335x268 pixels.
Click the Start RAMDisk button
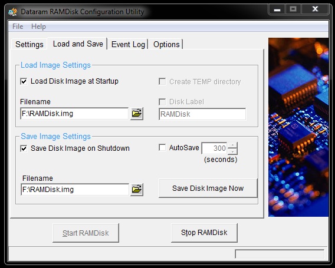86,233
